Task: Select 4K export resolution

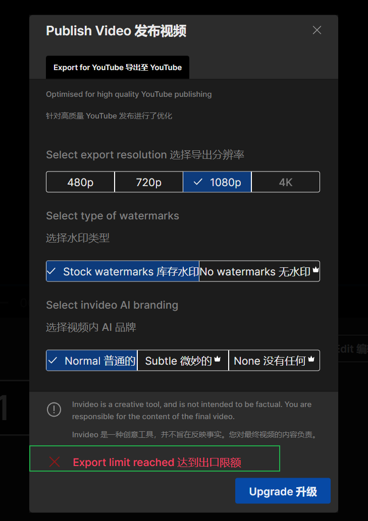Action: click(x=286, y=182)
